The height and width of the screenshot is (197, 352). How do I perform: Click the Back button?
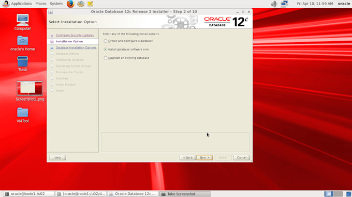pos(188,157)
